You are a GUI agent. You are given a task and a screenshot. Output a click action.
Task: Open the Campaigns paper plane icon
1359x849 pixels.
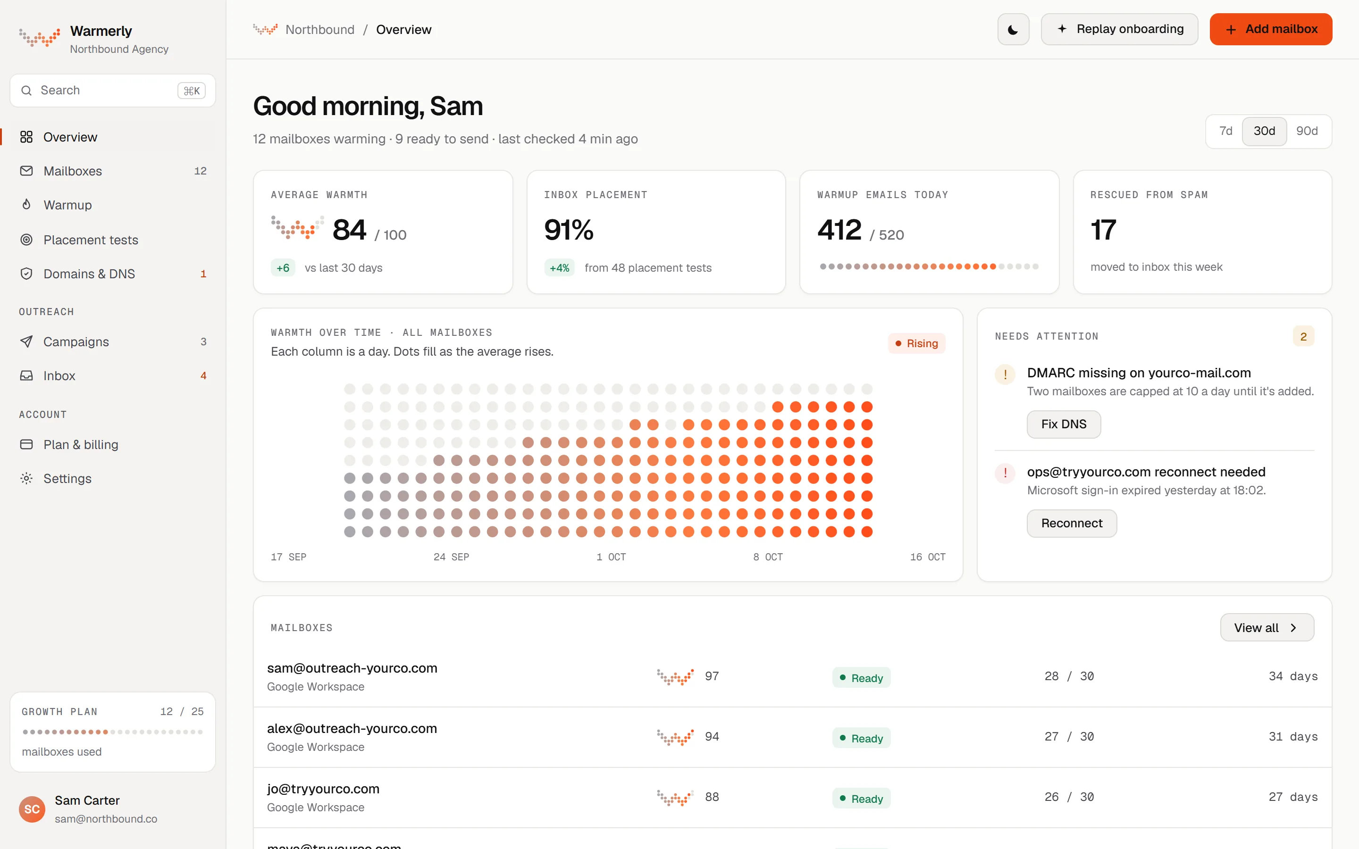[x=26, y=341]
